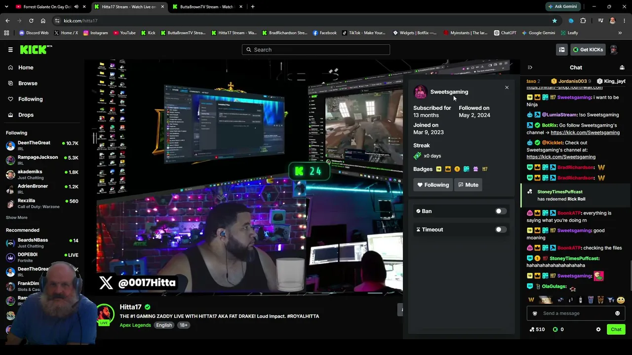The width and height of the screenshot is (632, 355).
Task: Open the Instagram bookmark
Action: (95, 33)
